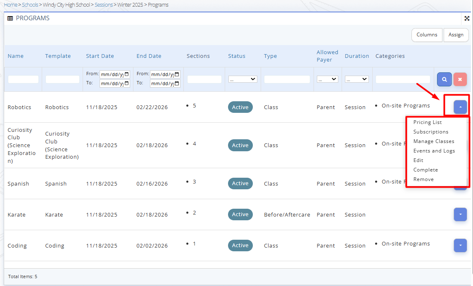This screenshot has width=473, height=286.
Task: Open the End Date To calendar picker
Action: pyautogui.click(x=177, y=83)
